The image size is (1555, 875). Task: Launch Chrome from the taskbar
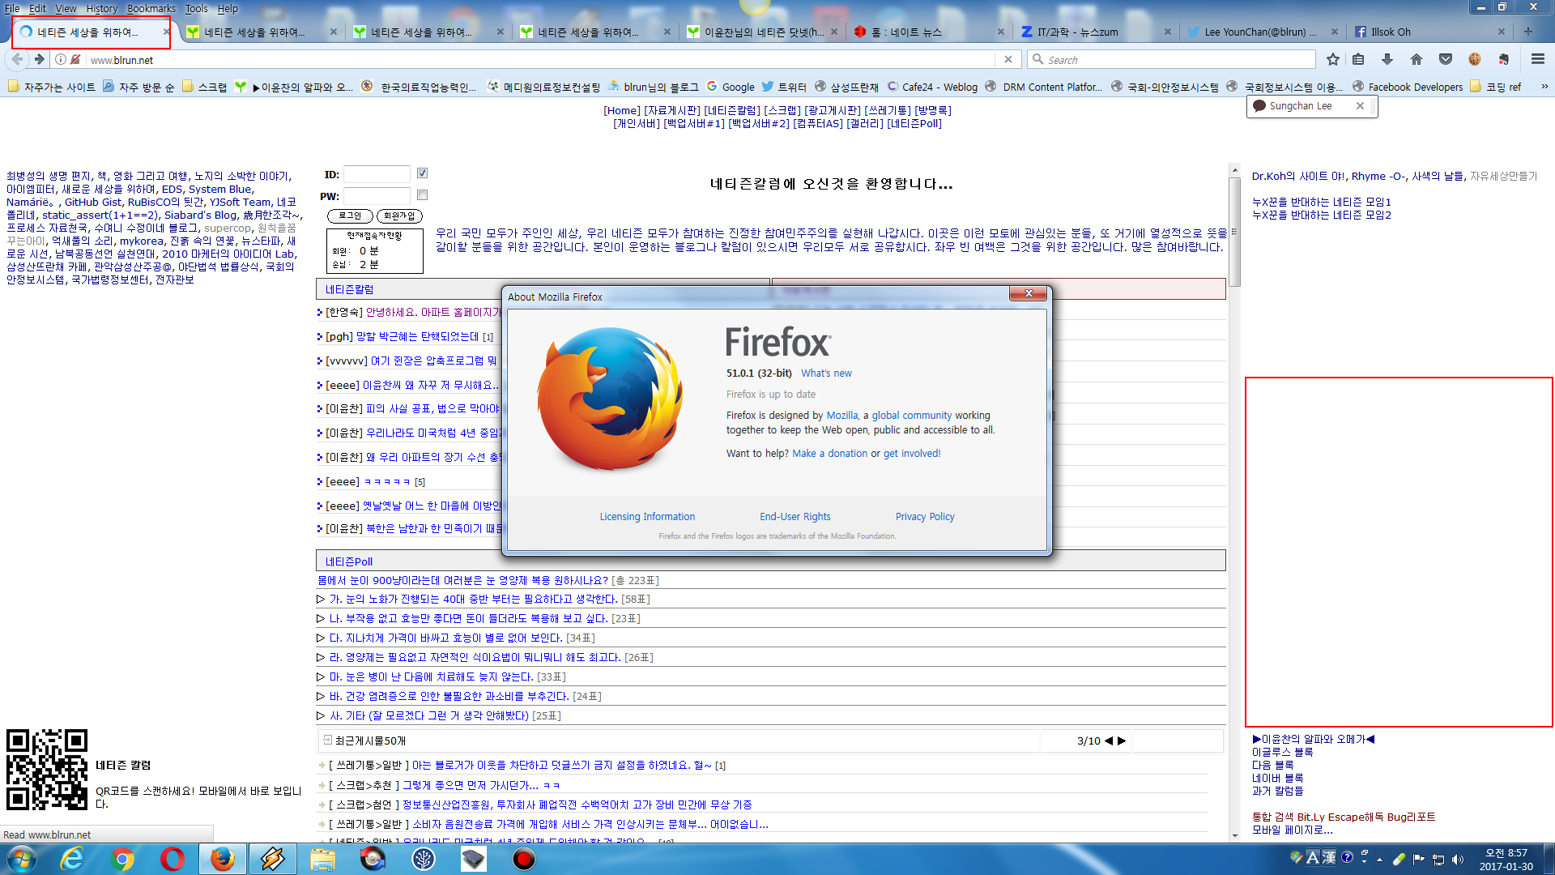pyautogui.click(x=122, y=859)
